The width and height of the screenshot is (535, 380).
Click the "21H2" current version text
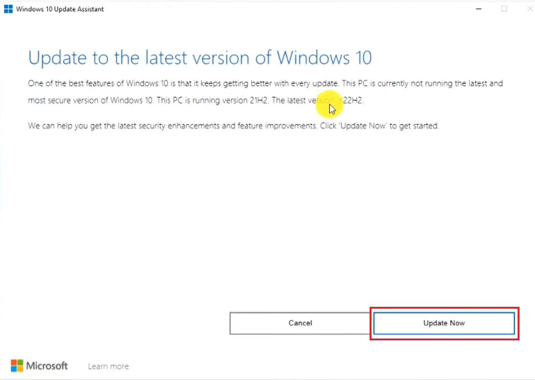[258, 100]
